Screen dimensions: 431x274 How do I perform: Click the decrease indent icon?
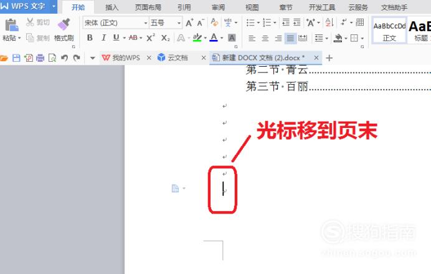click(286, 22)
